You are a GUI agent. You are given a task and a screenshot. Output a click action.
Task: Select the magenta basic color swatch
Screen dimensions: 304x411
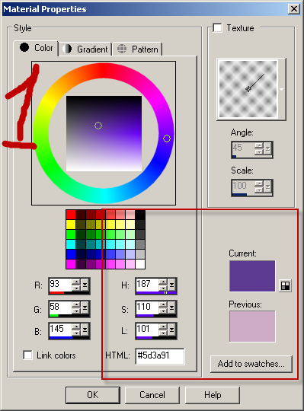71,264
